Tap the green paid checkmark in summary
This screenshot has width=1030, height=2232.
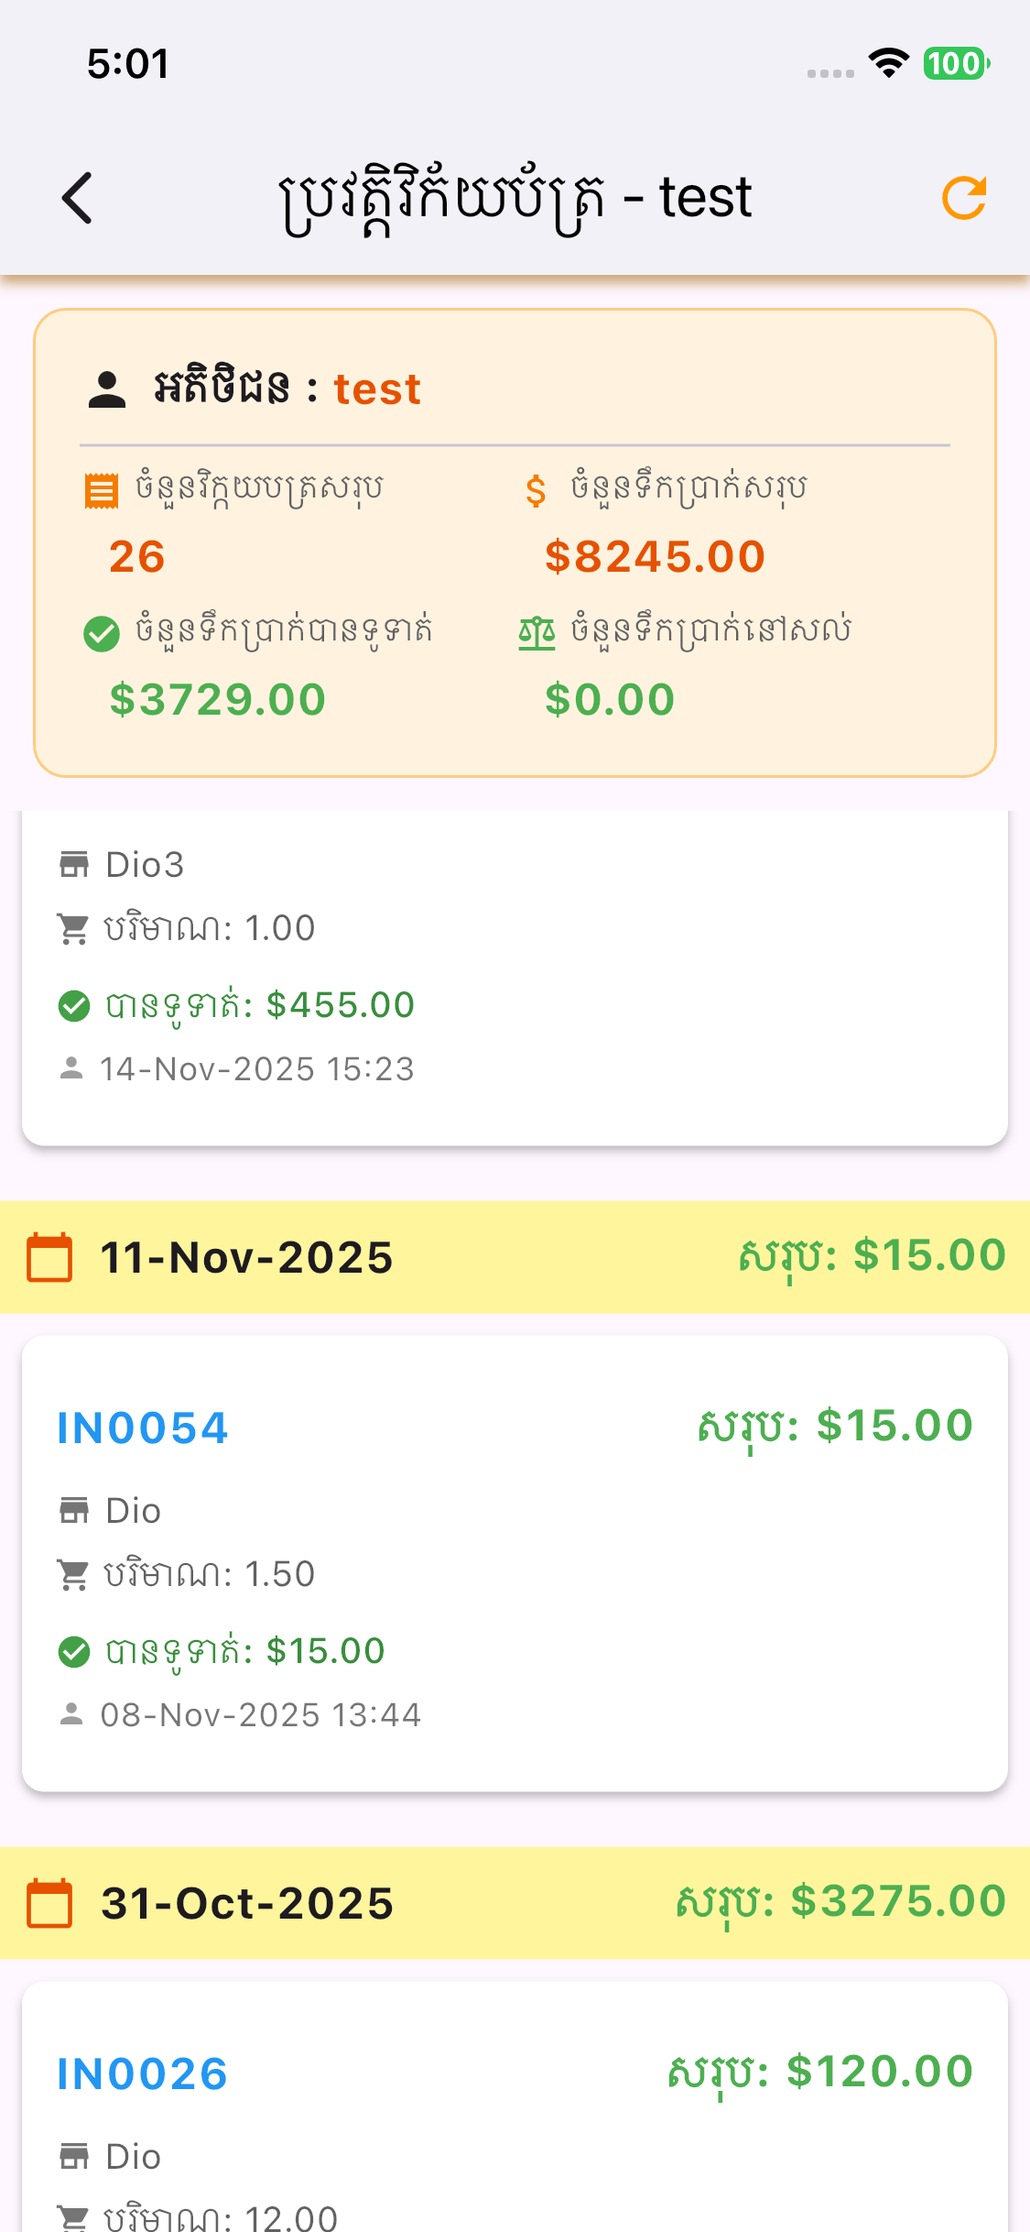(102, 633)
